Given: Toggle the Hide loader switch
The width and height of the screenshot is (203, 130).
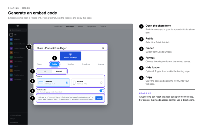Looking at the screenshot, I should pyautogui.click(x=102, y=91).
